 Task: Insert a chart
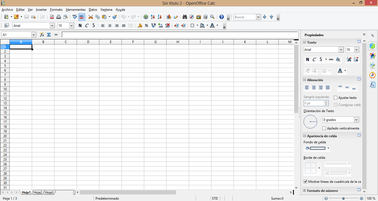(x=169, y=17)
